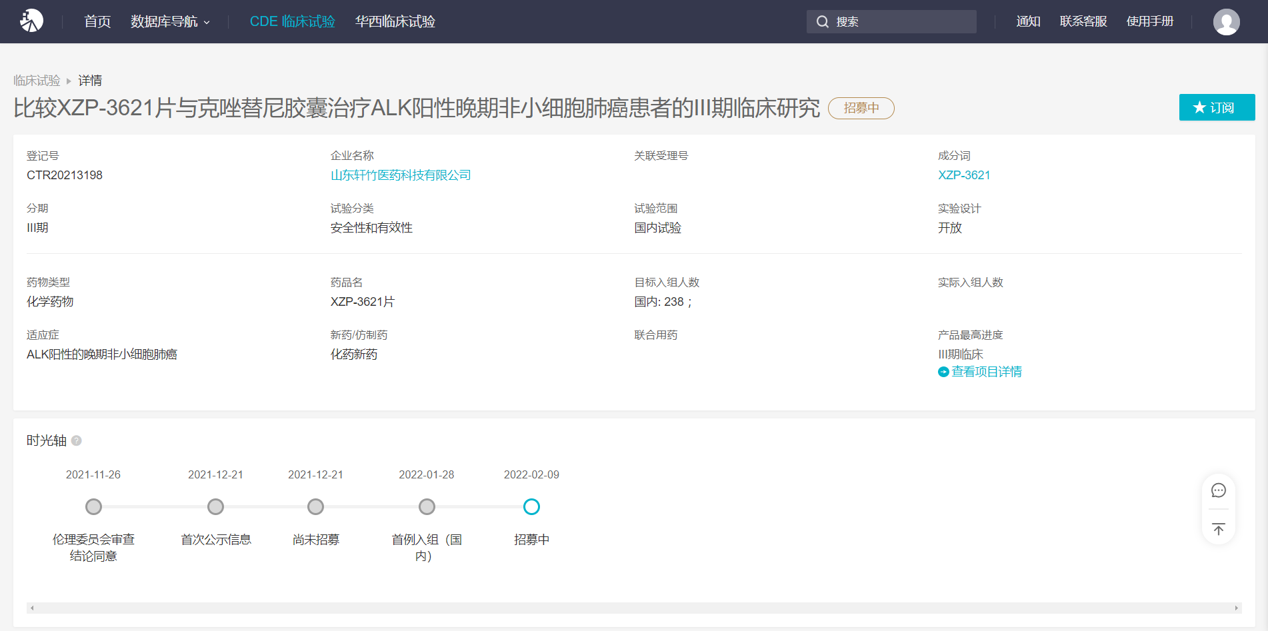
Task: Select the 招募中 timeline marker for 2022-02-09
Action: (x=531, y=507)
